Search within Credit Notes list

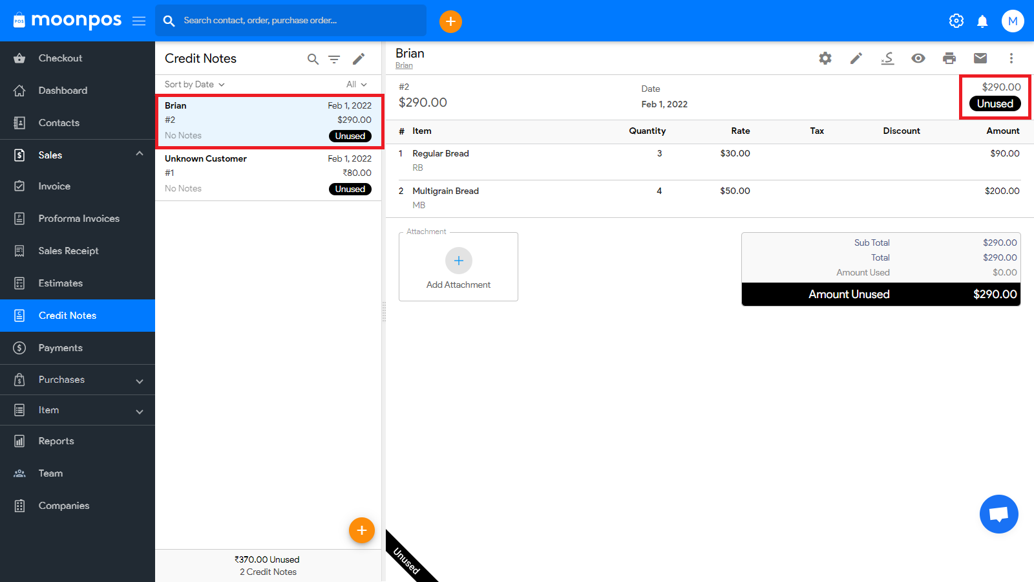[313, 59]
